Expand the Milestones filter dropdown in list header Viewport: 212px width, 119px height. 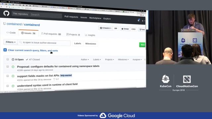(x=123, y=59)
